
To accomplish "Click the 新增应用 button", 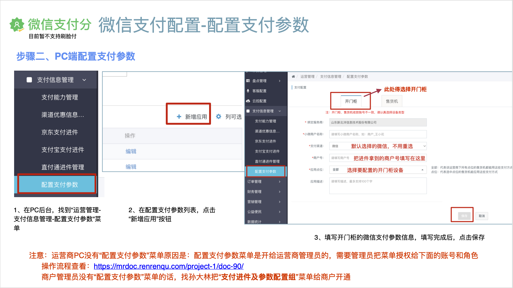I will 192,117.
